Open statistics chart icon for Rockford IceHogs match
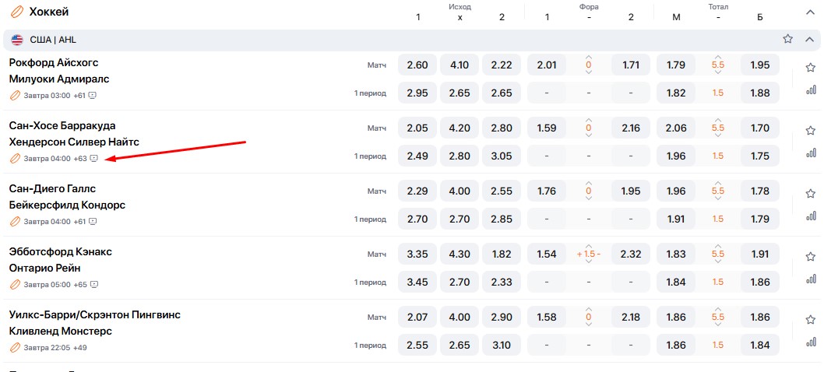Image resolution: width=824 pixels, height=372 pixels. 810,89
